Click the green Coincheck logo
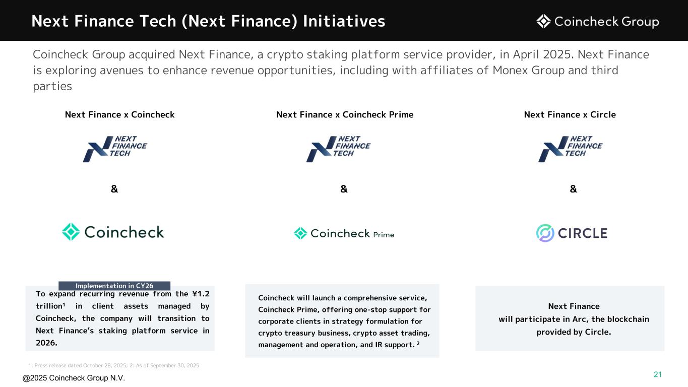The image size is (688, 387). click(x=113, y=232)
